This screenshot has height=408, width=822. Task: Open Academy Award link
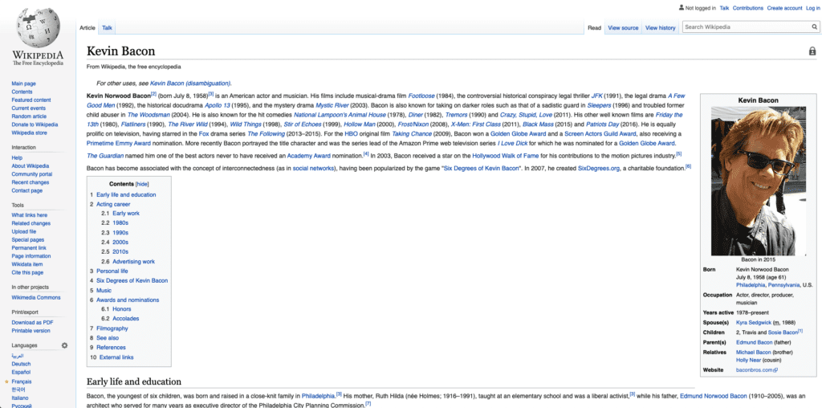click(x=308, y=156)
